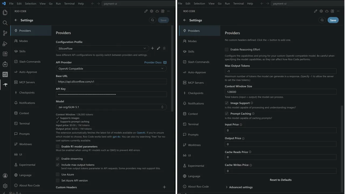Open the SiliconFlow configuration profile dropdown
The width and height of the screenshot is (345, 194).
[x=102, y=48]
